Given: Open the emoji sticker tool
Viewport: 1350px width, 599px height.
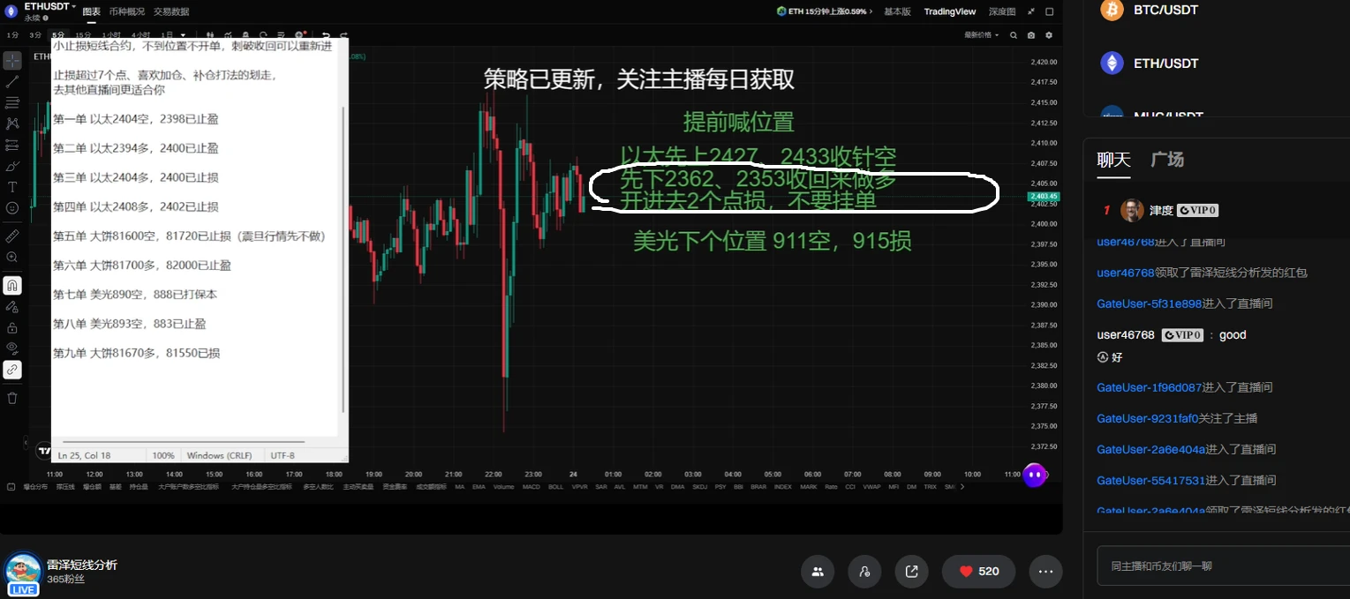Looking at the screenshot, I should click(x=12, y=208).
